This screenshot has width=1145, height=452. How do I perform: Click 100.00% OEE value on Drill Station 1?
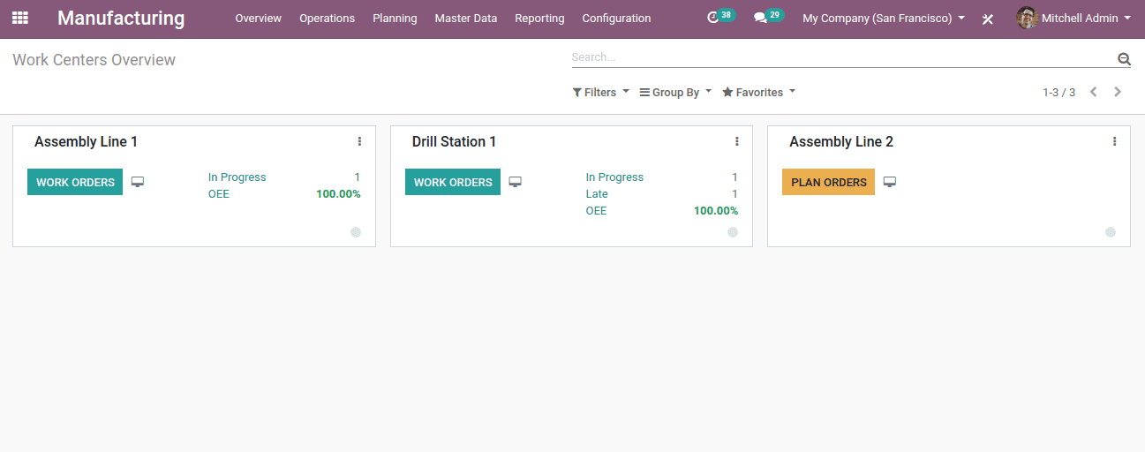point(716,211)
